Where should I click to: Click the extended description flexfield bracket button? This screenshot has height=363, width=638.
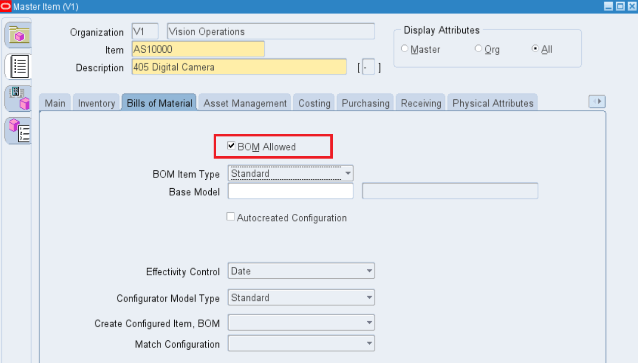[368, 66]
